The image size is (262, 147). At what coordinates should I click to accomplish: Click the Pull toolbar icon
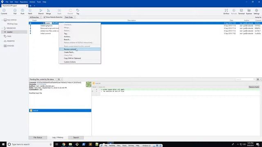[15, 11]
